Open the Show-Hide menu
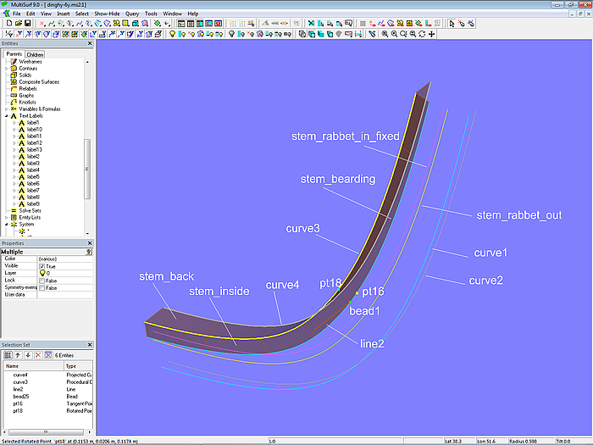Screen dimensions: 593x445 coord(106,14)
